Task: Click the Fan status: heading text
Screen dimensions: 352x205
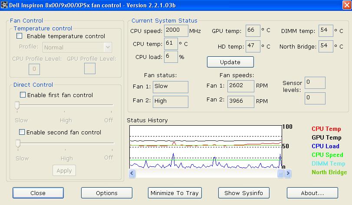Action: [x=161, y=75]
